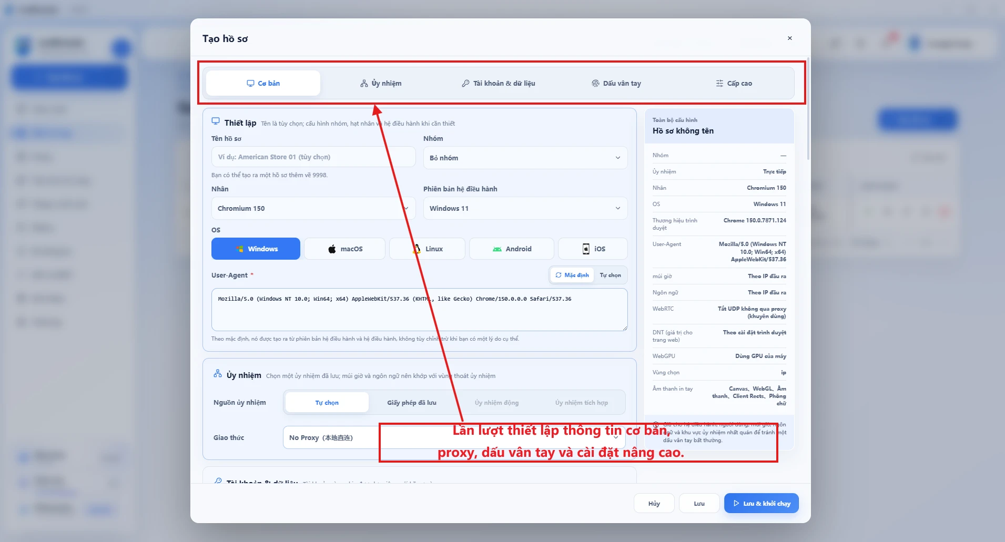Click the Chrome 150.0.7871.124 value in summary
The width and height of the screenshot is (1005, 542).
(755, 220)
